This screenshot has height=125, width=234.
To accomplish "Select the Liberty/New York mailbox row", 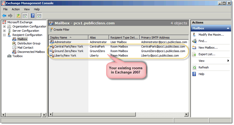I will tap(119, 55).
